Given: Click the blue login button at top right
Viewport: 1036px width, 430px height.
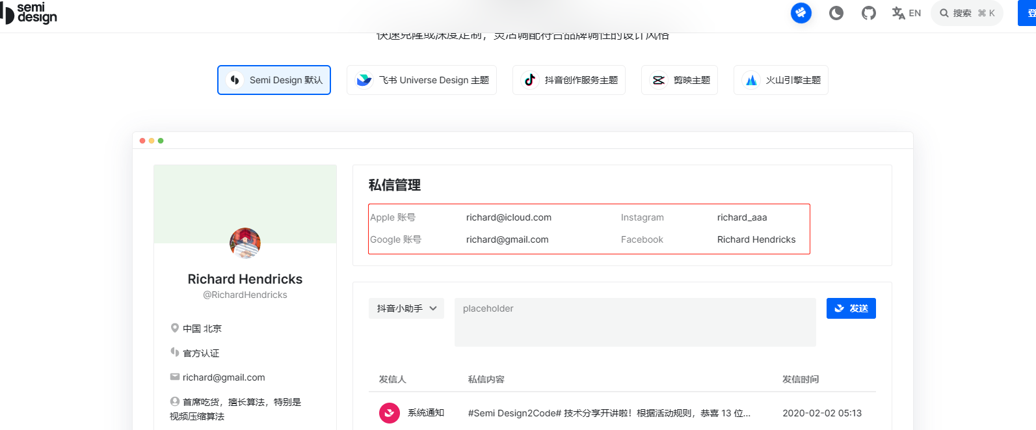Looking at the screenshot, I should [x=1028, y=13].
